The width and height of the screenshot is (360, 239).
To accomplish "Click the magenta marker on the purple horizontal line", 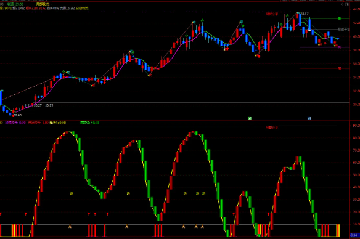I will tap(339, 47).
